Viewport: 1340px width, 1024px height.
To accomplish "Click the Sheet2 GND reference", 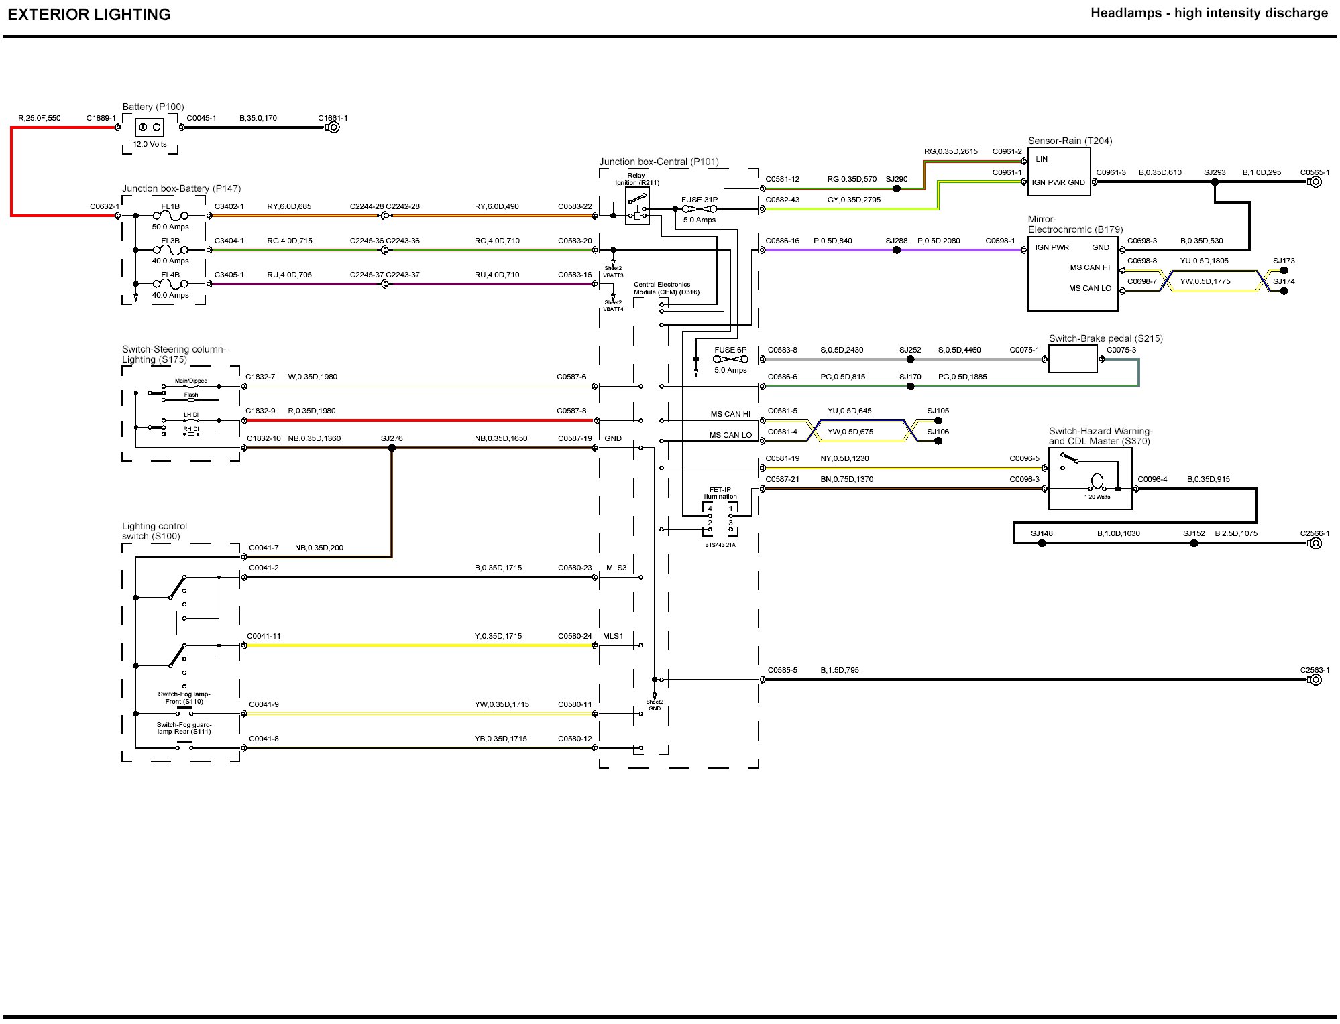I will pos(655,702).
